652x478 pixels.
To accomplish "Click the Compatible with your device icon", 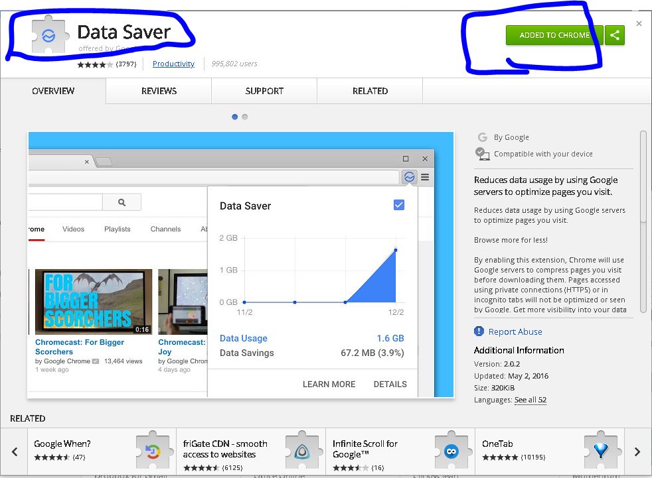I will pyautogui.click(x=482, y=154).
